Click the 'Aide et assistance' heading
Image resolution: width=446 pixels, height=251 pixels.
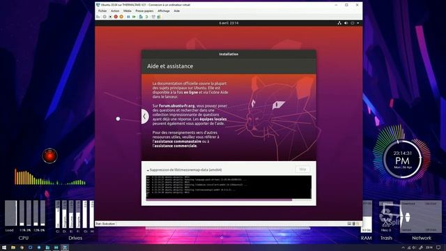click(x=170, y=66)
